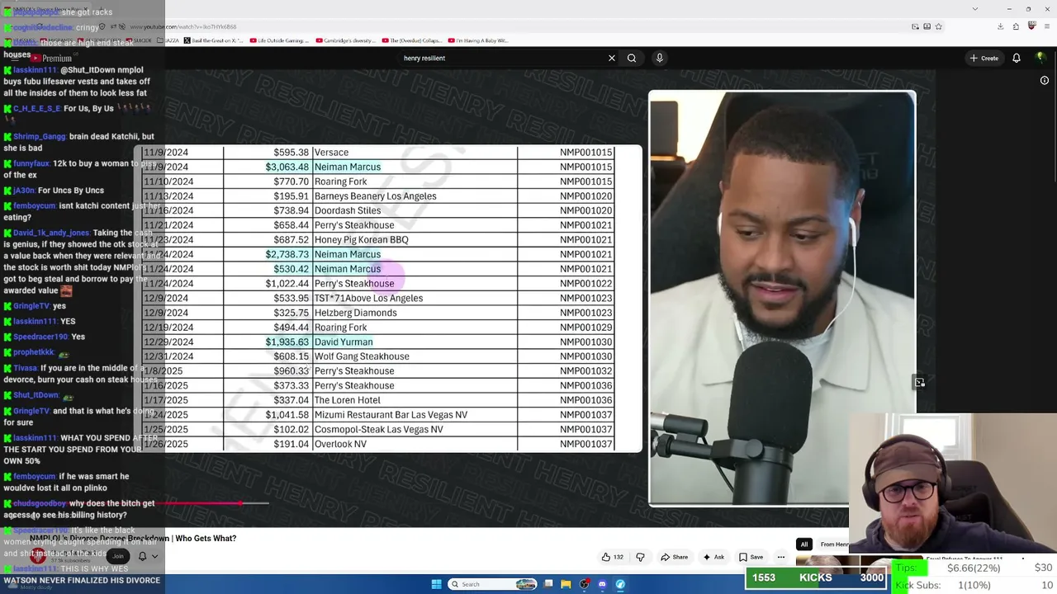Click the Versace table entry
The height and width of the screenshot is (594, 1057).
[331, 152]
